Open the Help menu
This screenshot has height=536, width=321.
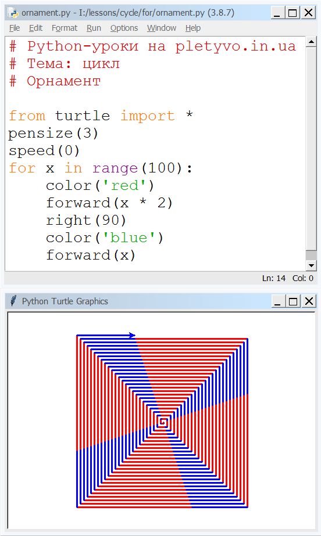point(193,28)
